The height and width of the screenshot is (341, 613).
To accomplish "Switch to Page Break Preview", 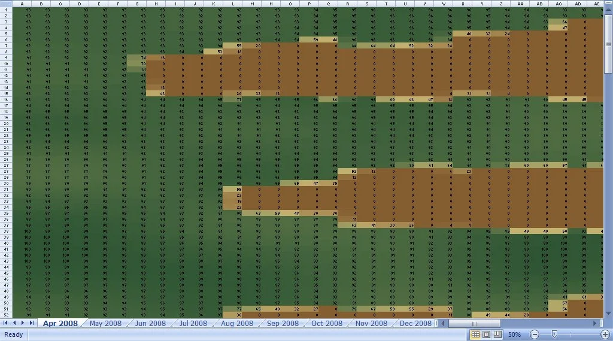I will tap(497, 334).
